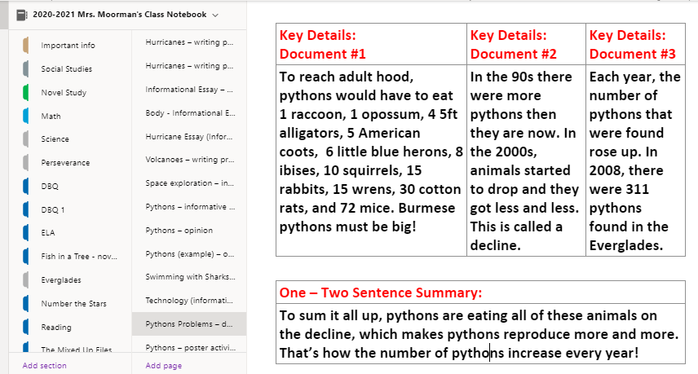698x374 pixels.
Task: Click the green Novel Study section tab icon
Action: pyautogui.click(x=26, y=93)
